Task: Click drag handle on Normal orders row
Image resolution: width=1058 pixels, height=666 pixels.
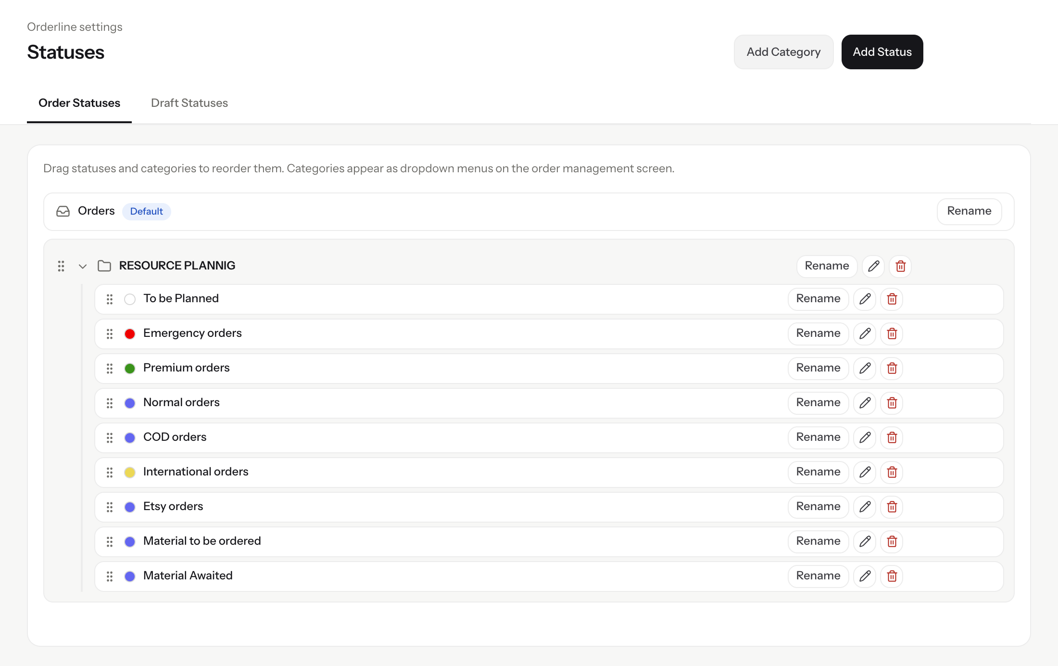Action: click(110, 403)
